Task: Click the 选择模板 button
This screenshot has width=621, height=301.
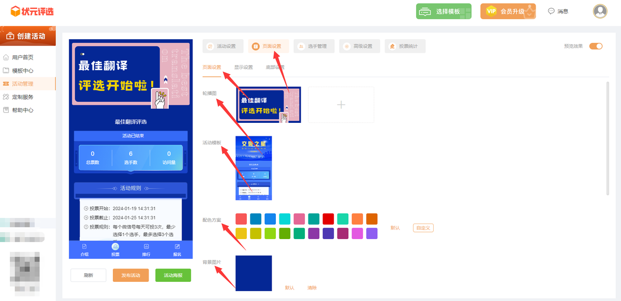Action: point(443,11)
